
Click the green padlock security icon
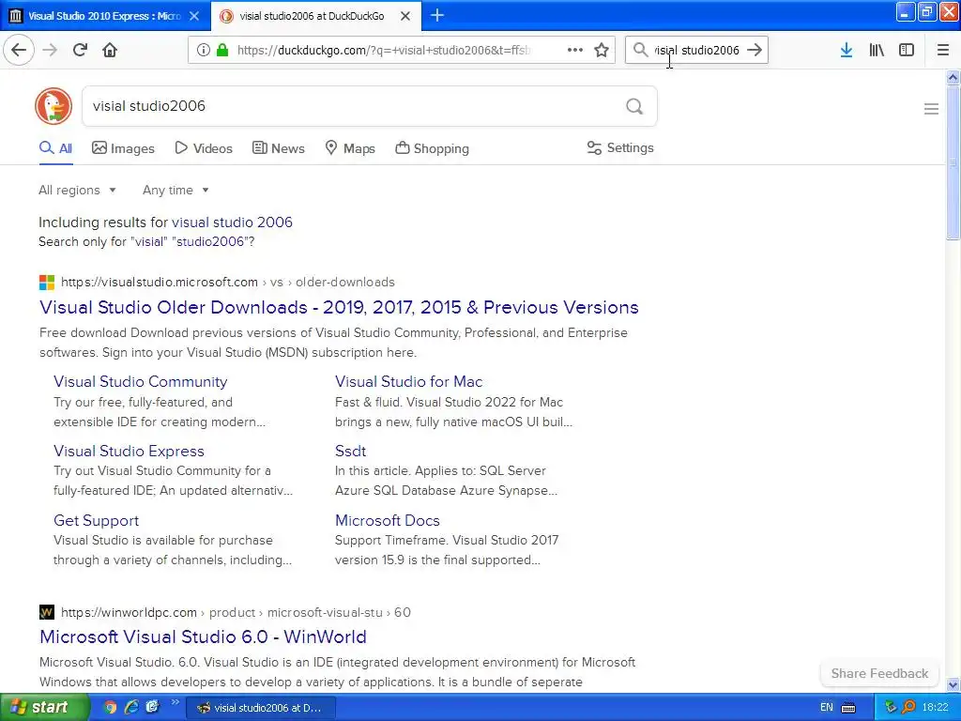(x=222, y=50)
